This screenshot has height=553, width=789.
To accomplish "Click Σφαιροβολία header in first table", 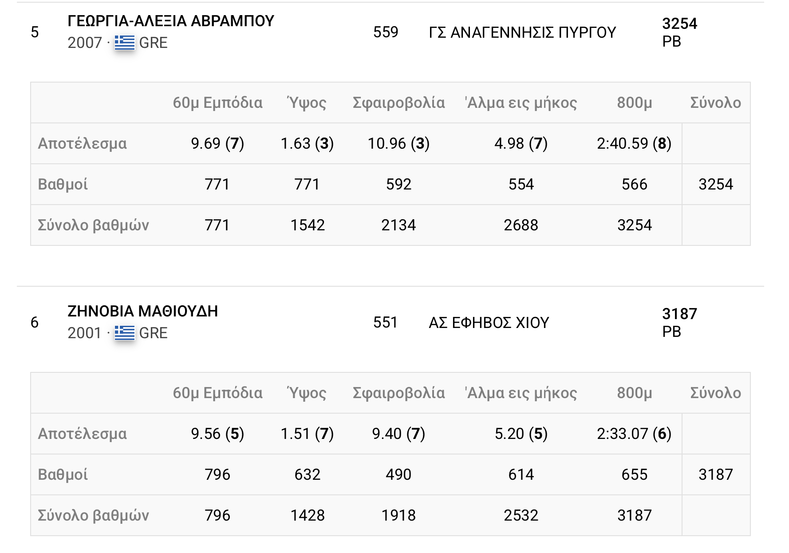I will click(x=398, y=103).
